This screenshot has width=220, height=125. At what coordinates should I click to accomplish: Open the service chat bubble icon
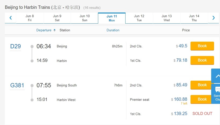(x=217, y=90)
